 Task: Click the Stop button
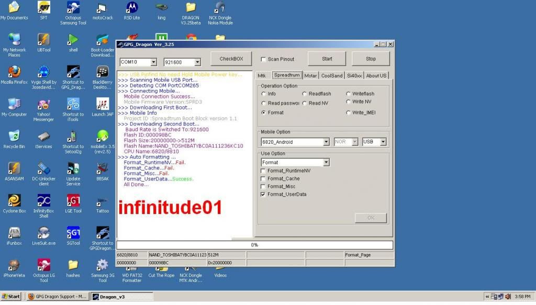coord(371,59)
